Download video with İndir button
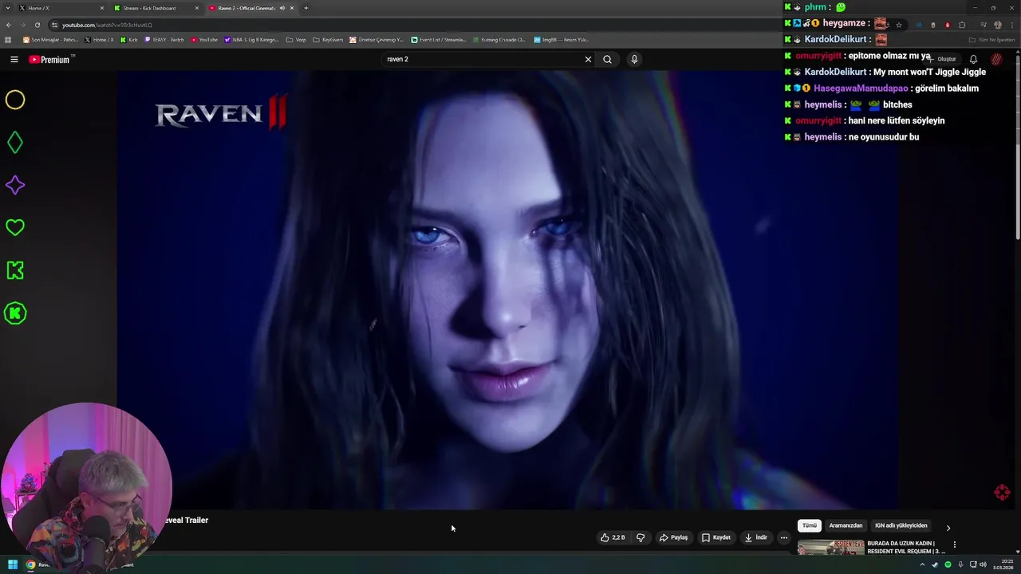This screenshot has width=1021, height=574. [x=755, y=537]
